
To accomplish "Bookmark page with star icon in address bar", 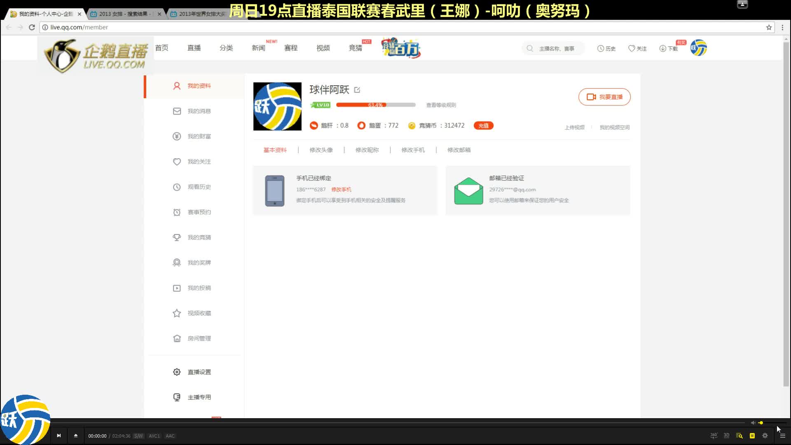I will tap(769, 27).
